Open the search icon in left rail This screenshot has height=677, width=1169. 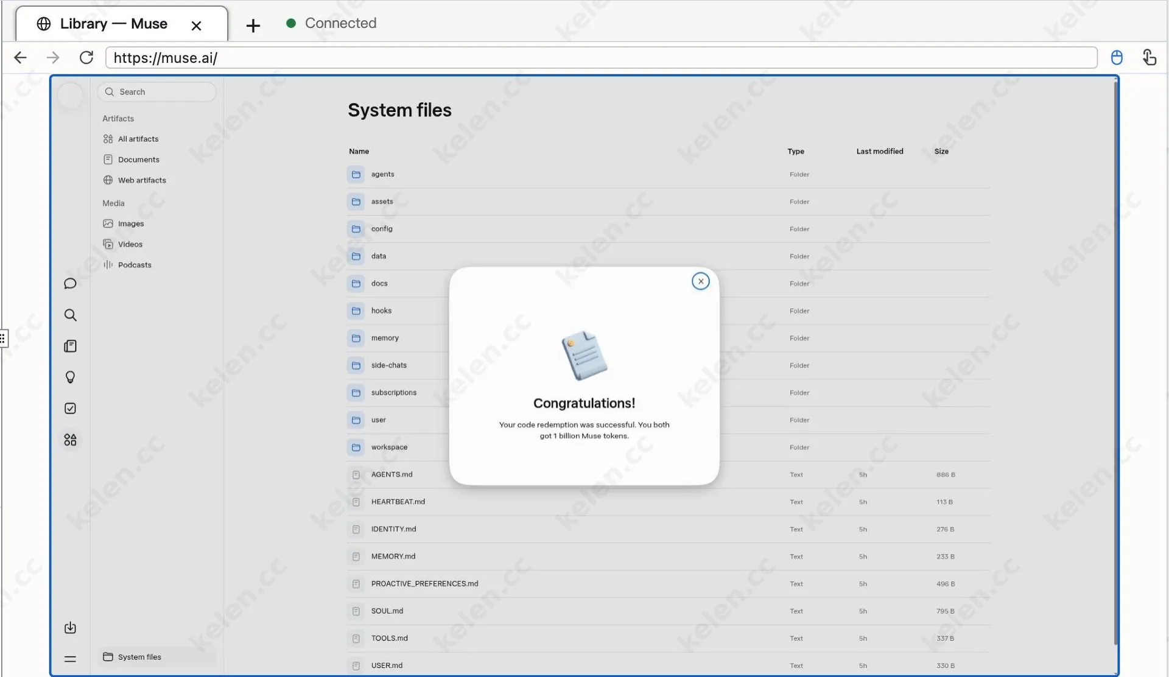tap(70, 315)
